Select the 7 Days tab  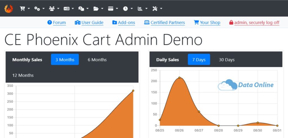coord(199,59)
